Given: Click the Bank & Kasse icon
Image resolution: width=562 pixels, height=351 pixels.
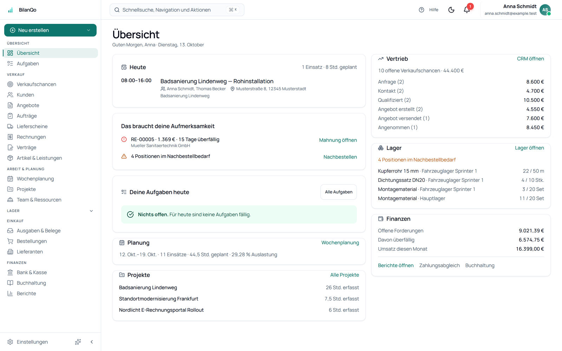Looking at the screenshot, I should [10, 272].
